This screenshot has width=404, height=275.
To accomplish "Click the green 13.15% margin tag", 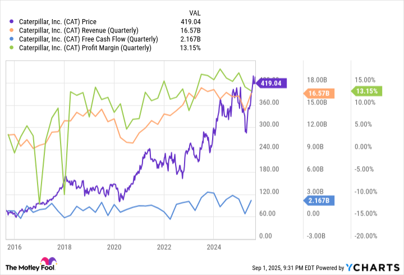I will 366,91.
